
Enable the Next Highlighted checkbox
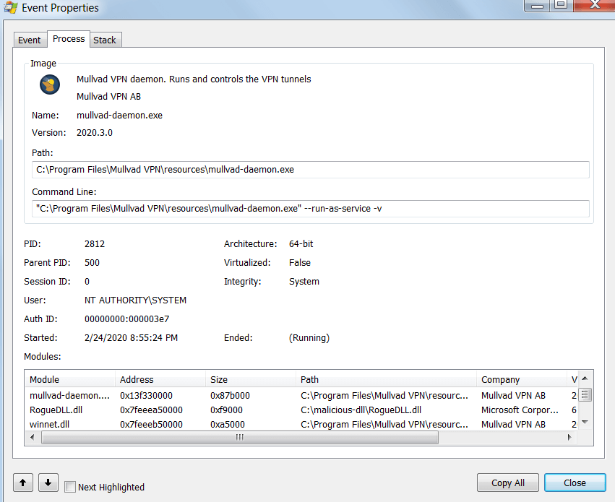click(70, 487)
